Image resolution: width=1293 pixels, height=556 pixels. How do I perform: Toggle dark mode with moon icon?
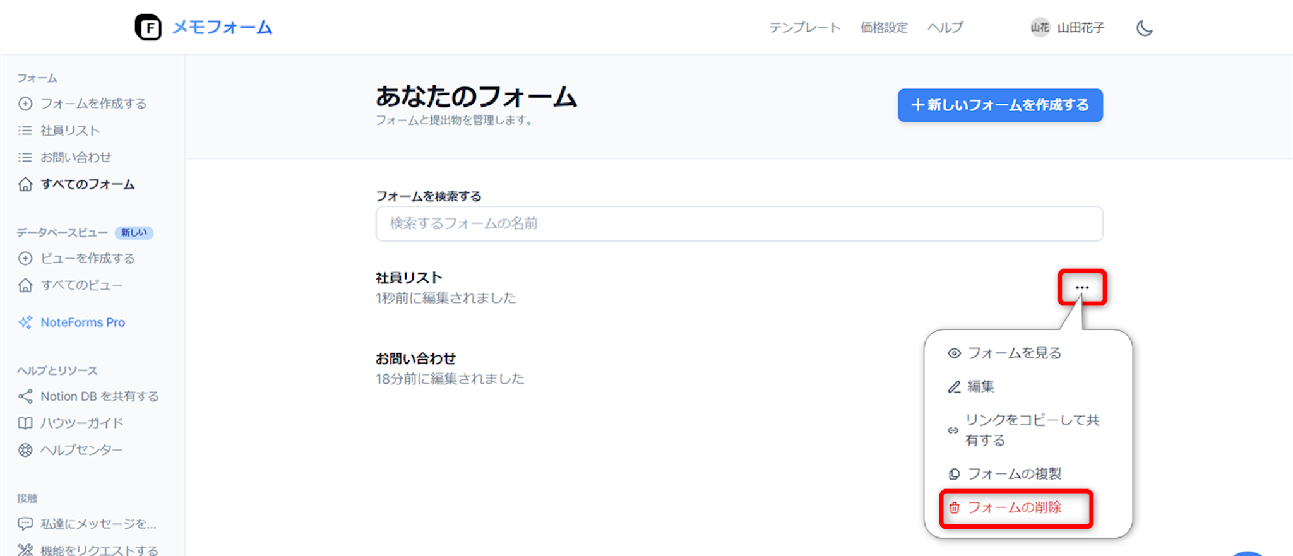click(x=1144, y=28)
